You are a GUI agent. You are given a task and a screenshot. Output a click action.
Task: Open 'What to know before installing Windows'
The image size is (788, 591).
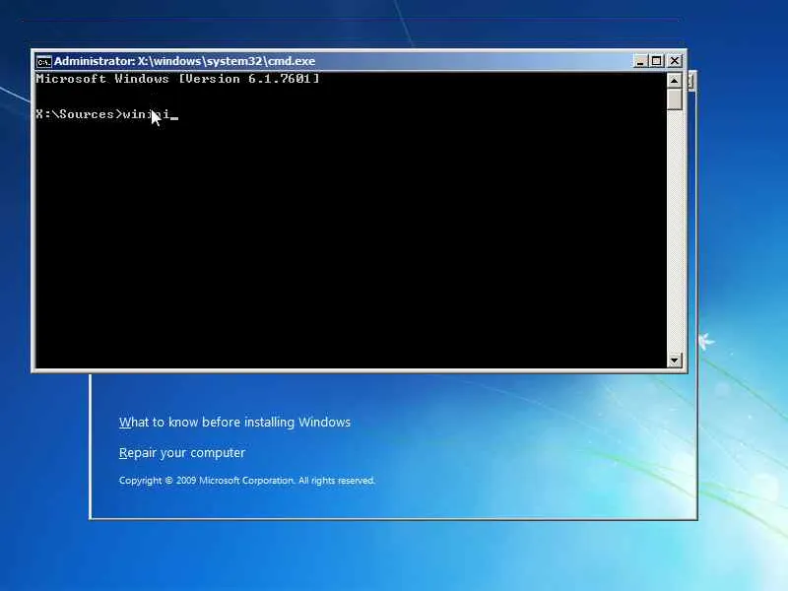[234, 423]
